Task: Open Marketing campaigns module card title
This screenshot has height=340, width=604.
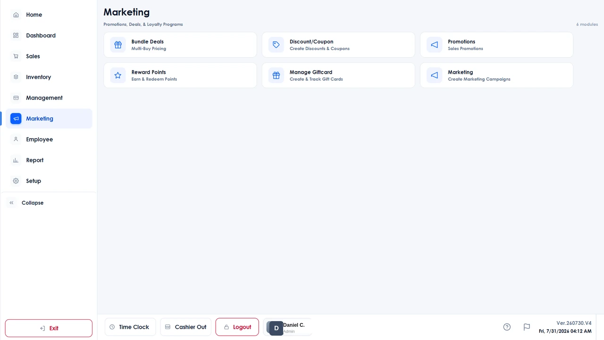Action: tap(461, 72)
